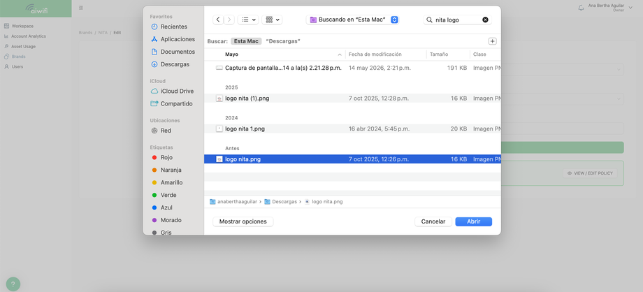
Task: Select the Esta Mac search scope
Action: 246,41
